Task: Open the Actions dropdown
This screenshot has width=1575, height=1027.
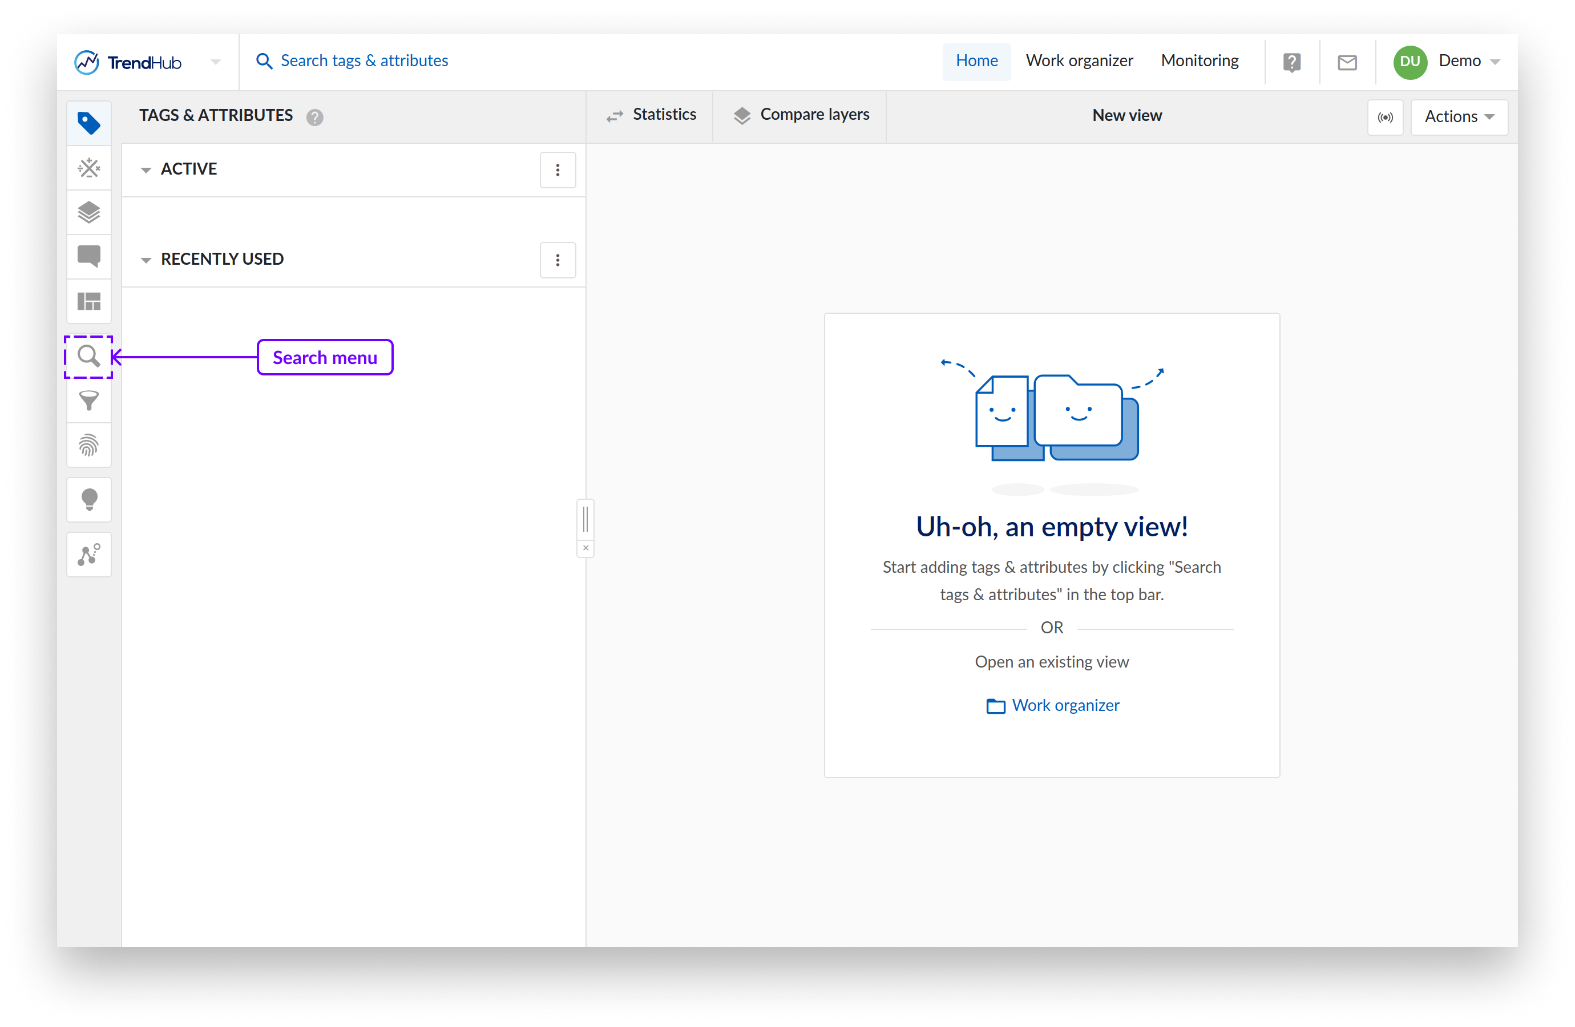Action: coord(1459,117)
